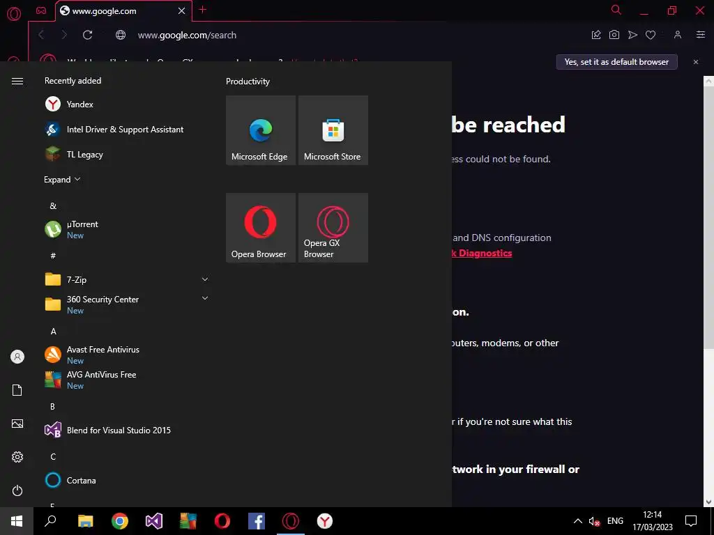Click Yes, set it as default browser

point(616,62)
